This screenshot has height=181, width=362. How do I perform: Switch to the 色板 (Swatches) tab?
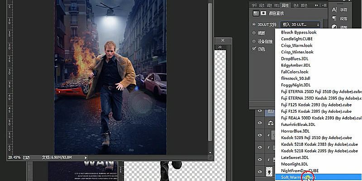[295, 5]
